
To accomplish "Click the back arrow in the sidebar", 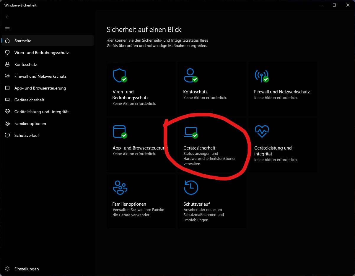I will pyautogui.click(x=7, y=17).
